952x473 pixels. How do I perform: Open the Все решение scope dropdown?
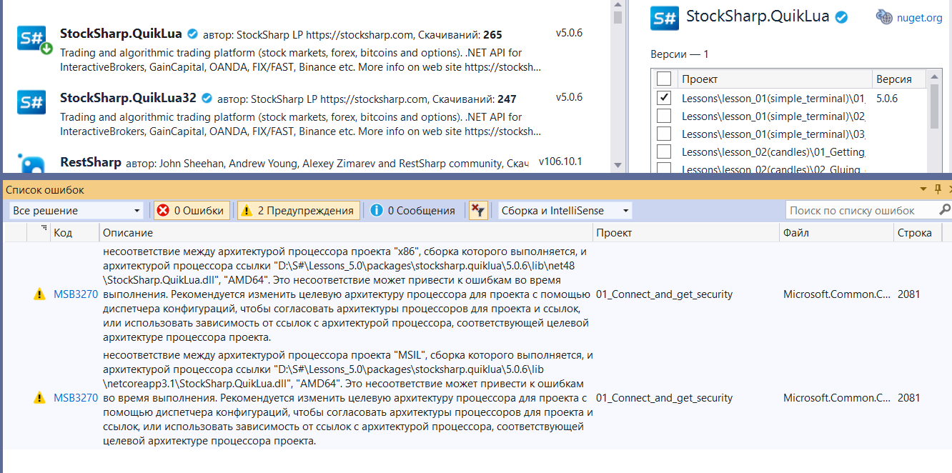pyautogui.click(x=76, y=210)
